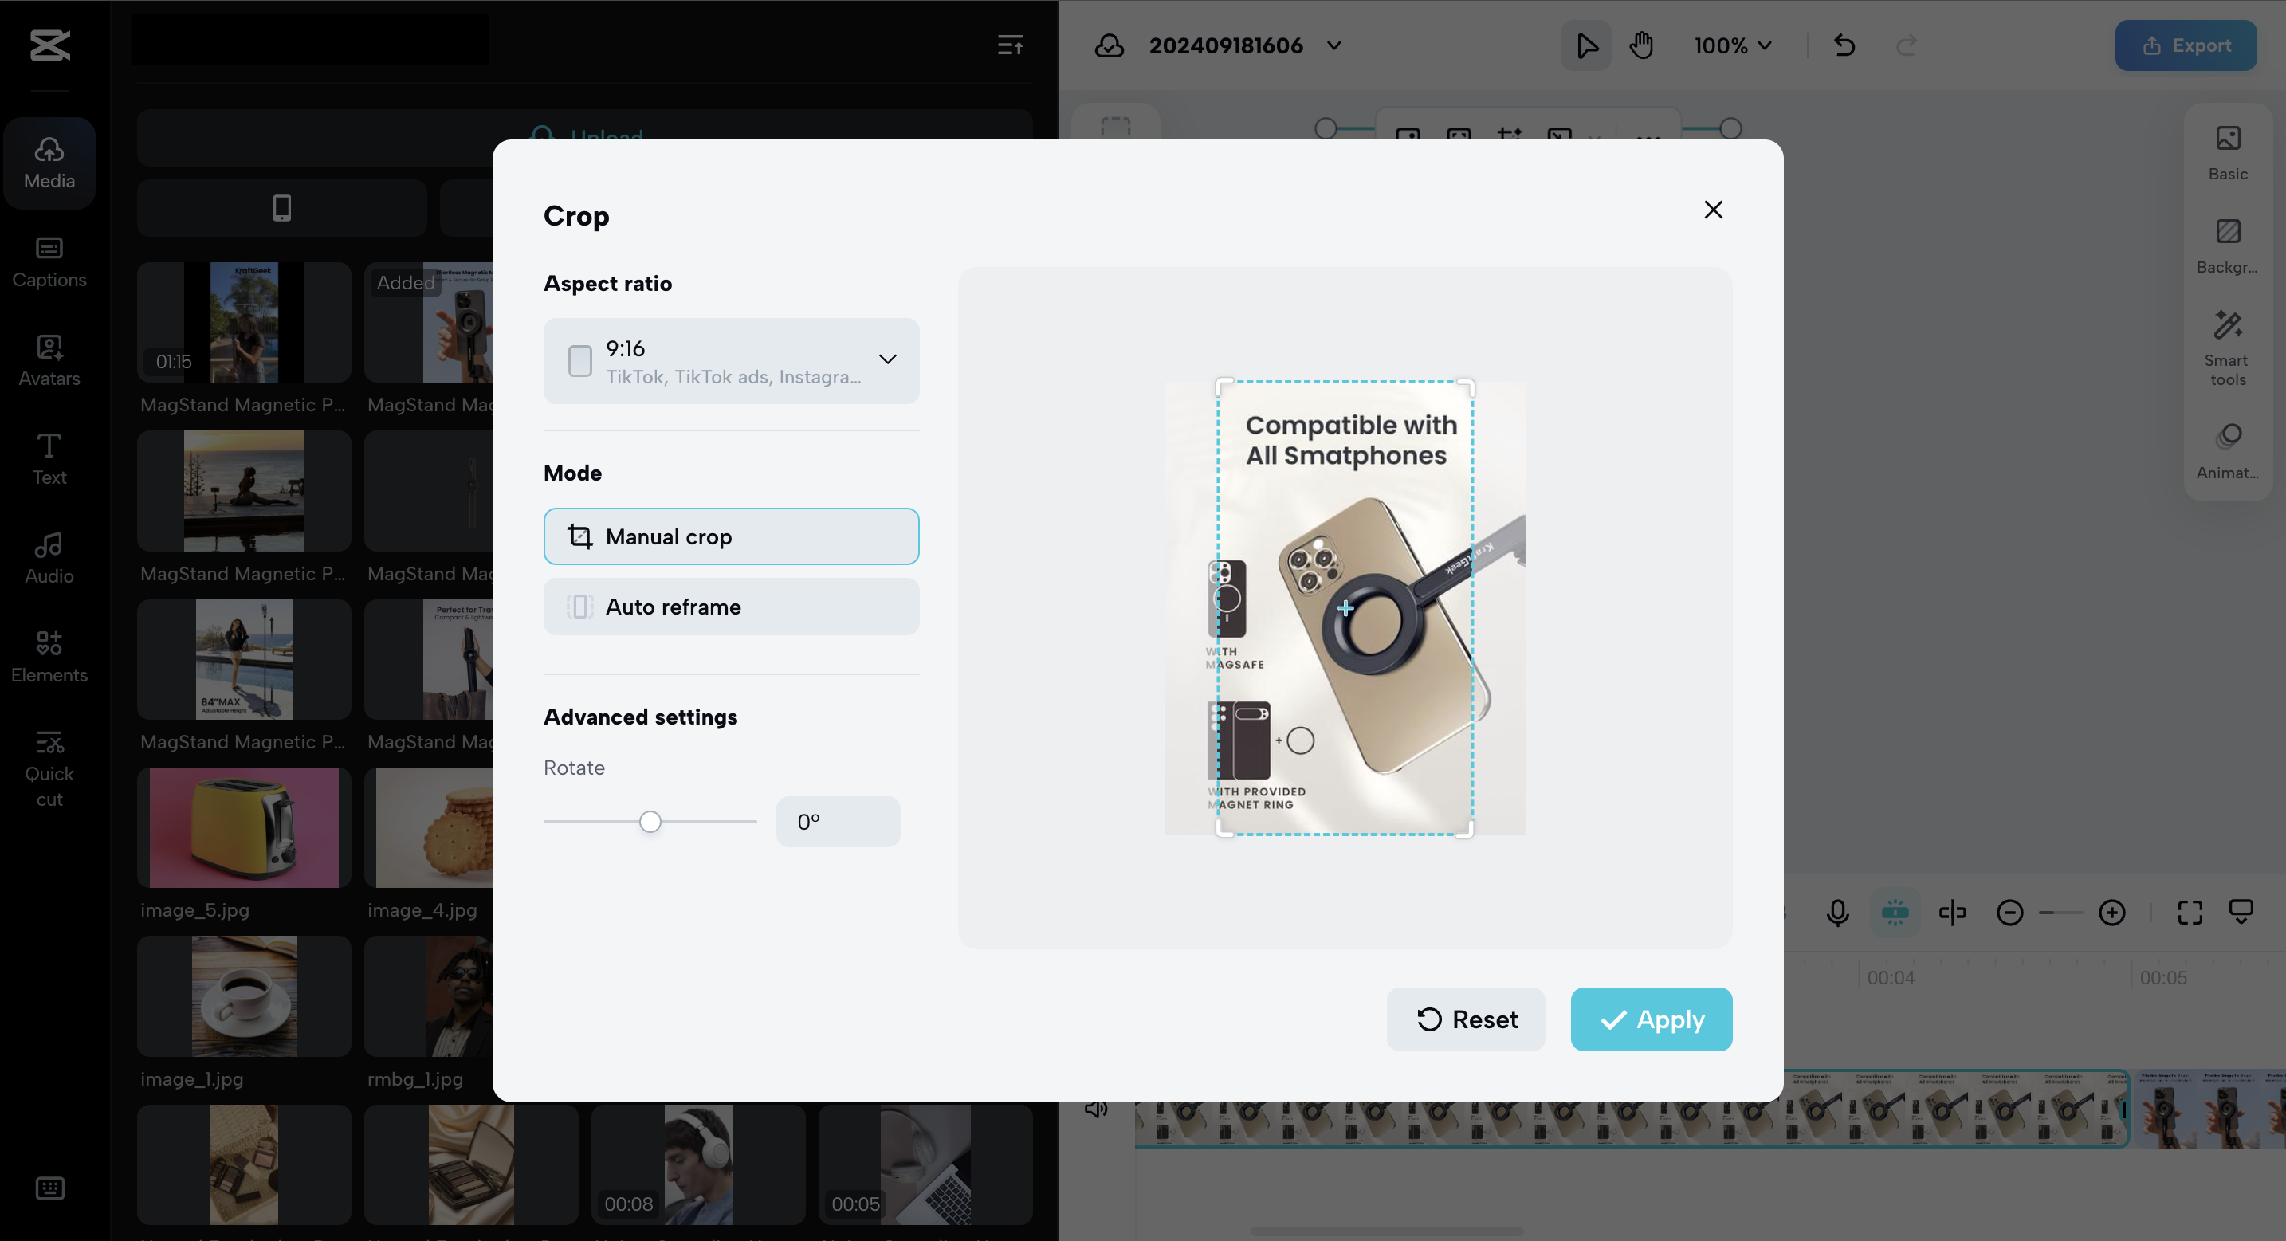Click the microphone record icon
The height and width of the screenshot is (1241, 2286).
[1837, 913]
